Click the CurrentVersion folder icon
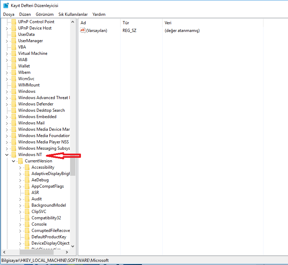Image resolution: width=288 pixels, height=265 pixels. [x=20, y=161]
